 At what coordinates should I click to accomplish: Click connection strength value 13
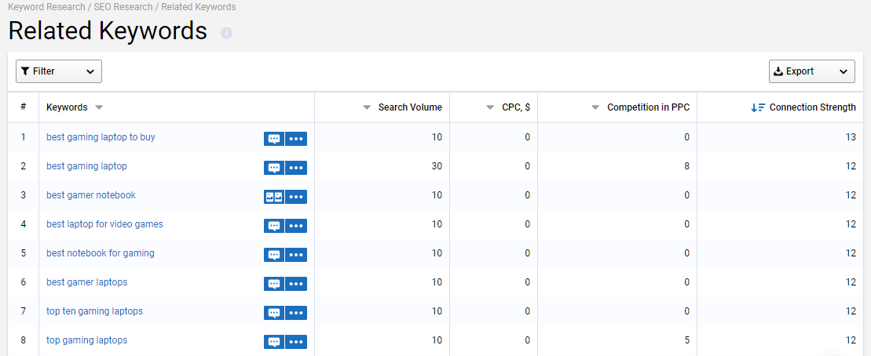851,137
